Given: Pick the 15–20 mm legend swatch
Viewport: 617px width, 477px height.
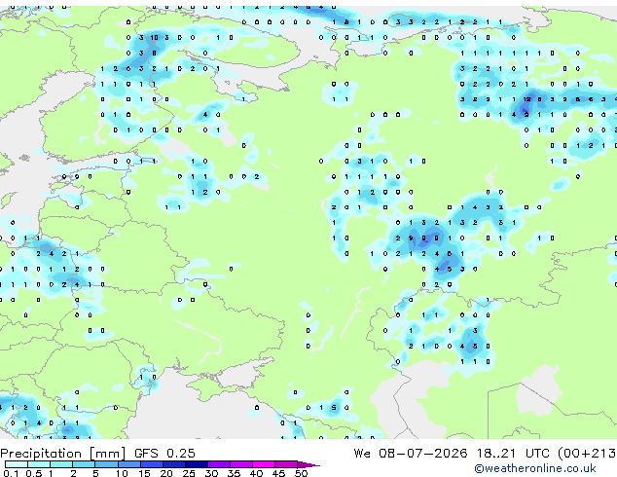Looking at the screenshot, I should [151, 464].
